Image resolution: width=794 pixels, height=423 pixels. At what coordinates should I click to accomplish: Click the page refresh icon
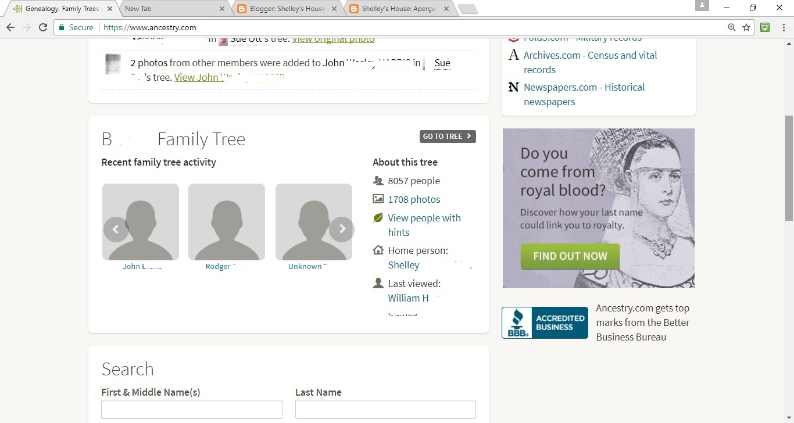pyautogui.click(x=42, y=27)
